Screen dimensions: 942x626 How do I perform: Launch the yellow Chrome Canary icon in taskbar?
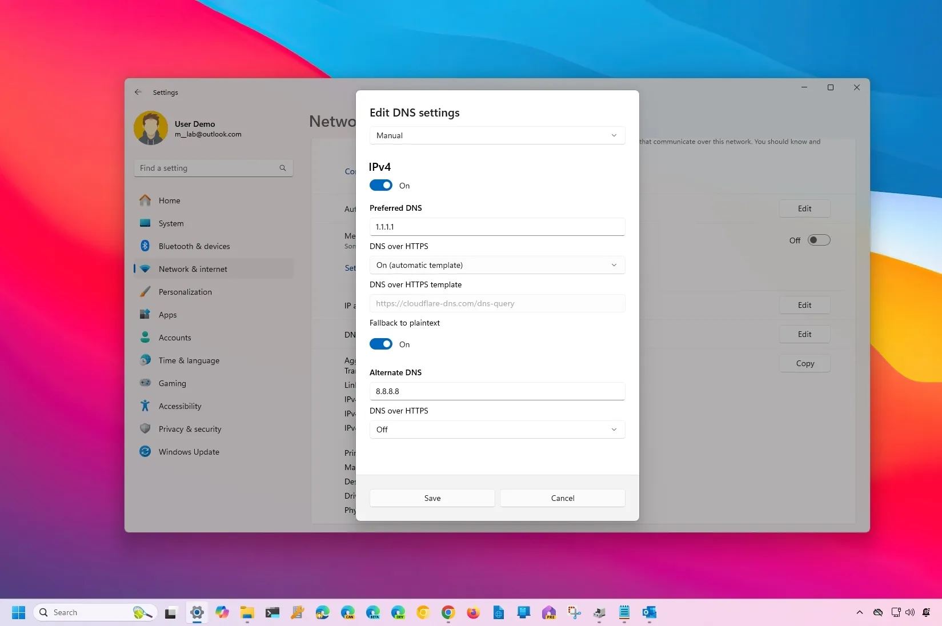point(423,613)
